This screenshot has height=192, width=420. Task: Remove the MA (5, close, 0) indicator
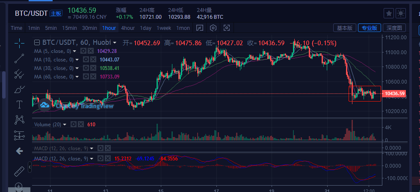(91, 51)
